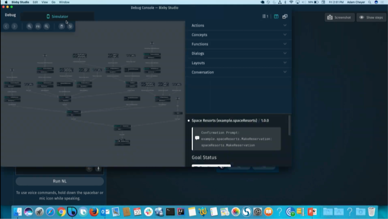Image resolution: width=388 pixels, height=219 pixels.
Task: Open Bixby Studio from the dock
Action: (72, 212)
